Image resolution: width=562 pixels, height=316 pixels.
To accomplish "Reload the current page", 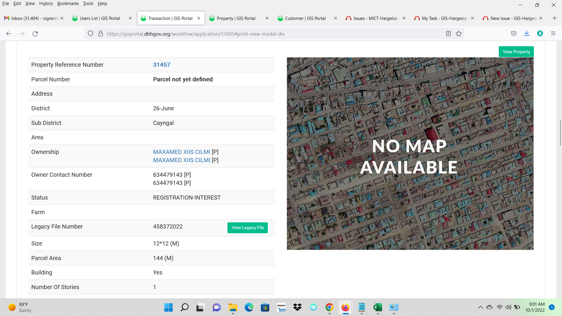I will (35, 34).
